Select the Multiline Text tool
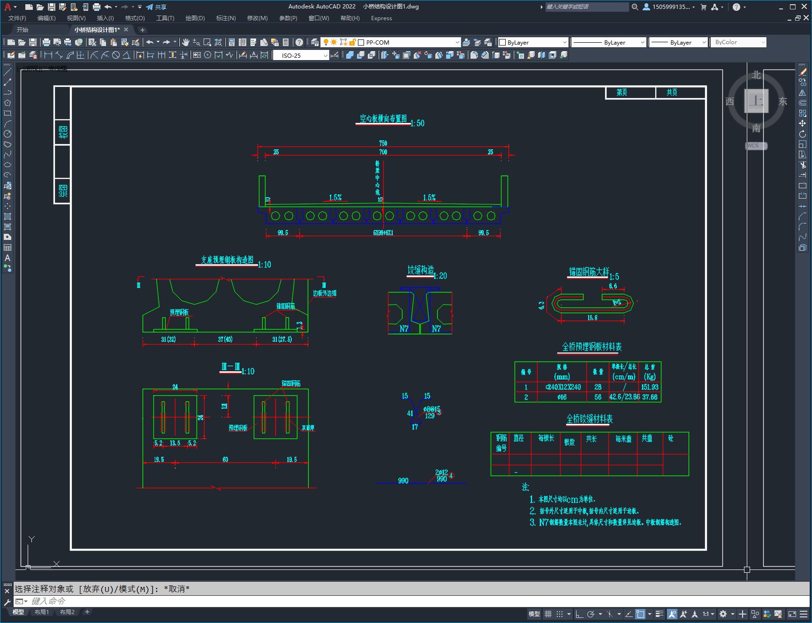This screenshot has width=812, height=623. pos(8,258)
